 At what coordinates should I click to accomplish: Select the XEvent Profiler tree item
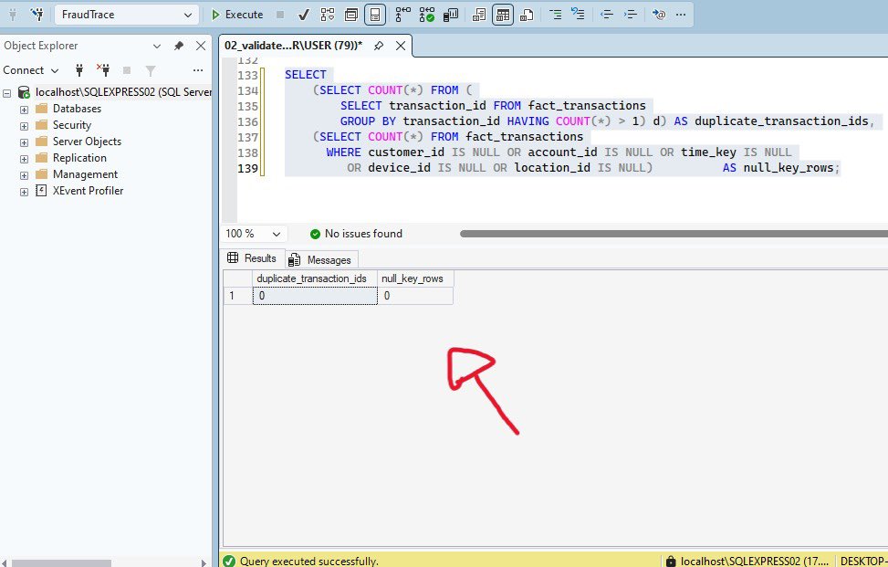(88, 191)
